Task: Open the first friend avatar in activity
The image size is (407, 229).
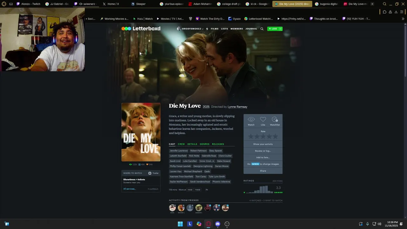Action: pyautogui.click(x=172, y=208)
